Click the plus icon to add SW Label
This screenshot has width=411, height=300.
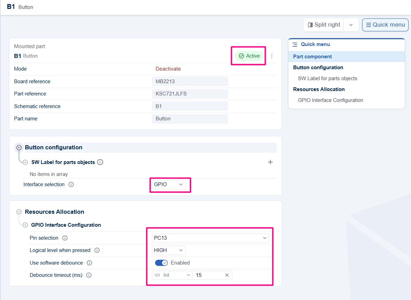click(x=270, y=162)
